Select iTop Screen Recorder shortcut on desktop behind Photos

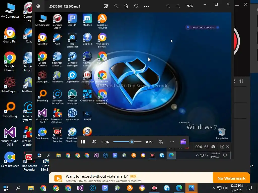29,162
